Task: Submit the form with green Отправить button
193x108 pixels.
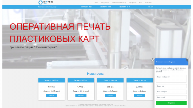Action: (171, 103)
